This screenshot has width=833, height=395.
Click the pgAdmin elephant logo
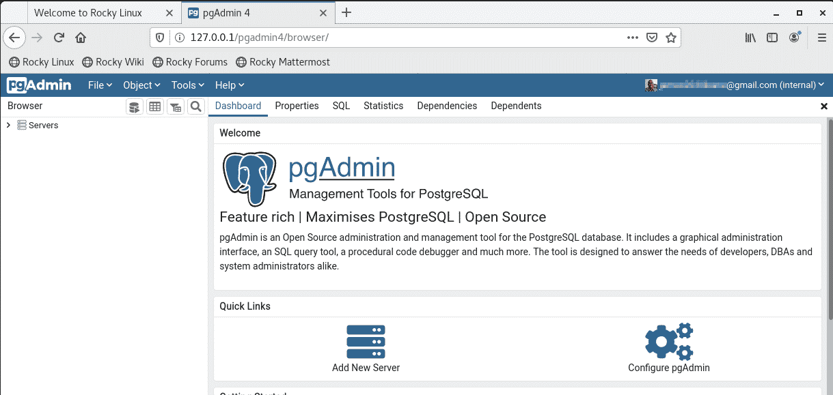pos(249,179)
